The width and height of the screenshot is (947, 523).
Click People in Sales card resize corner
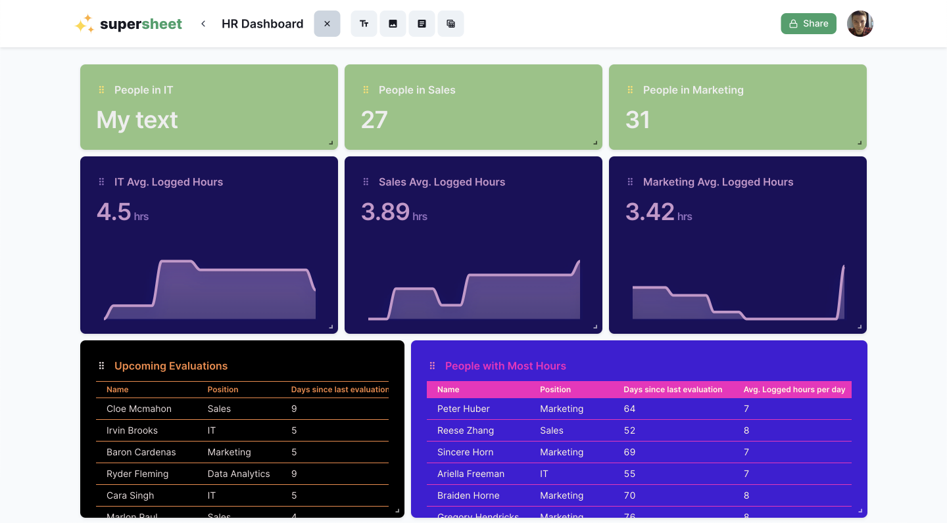(x=595, y=143)
